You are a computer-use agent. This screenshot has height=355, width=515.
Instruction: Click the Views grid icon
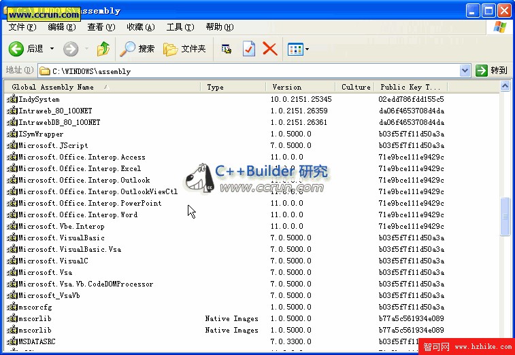[x=295, y=50]
